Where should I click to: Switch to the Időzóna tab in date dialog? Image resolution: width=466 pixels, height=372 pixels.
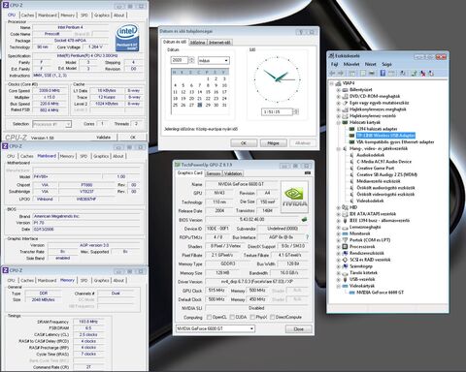point(197,43)
